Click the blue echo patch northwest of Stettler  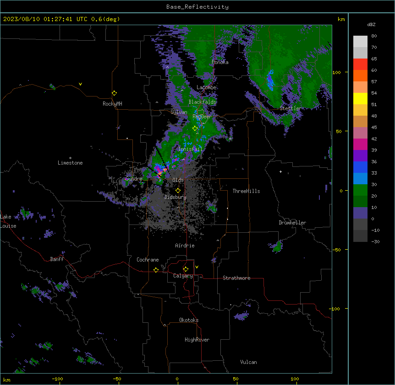pyautogui.click(x=270, y=80)
